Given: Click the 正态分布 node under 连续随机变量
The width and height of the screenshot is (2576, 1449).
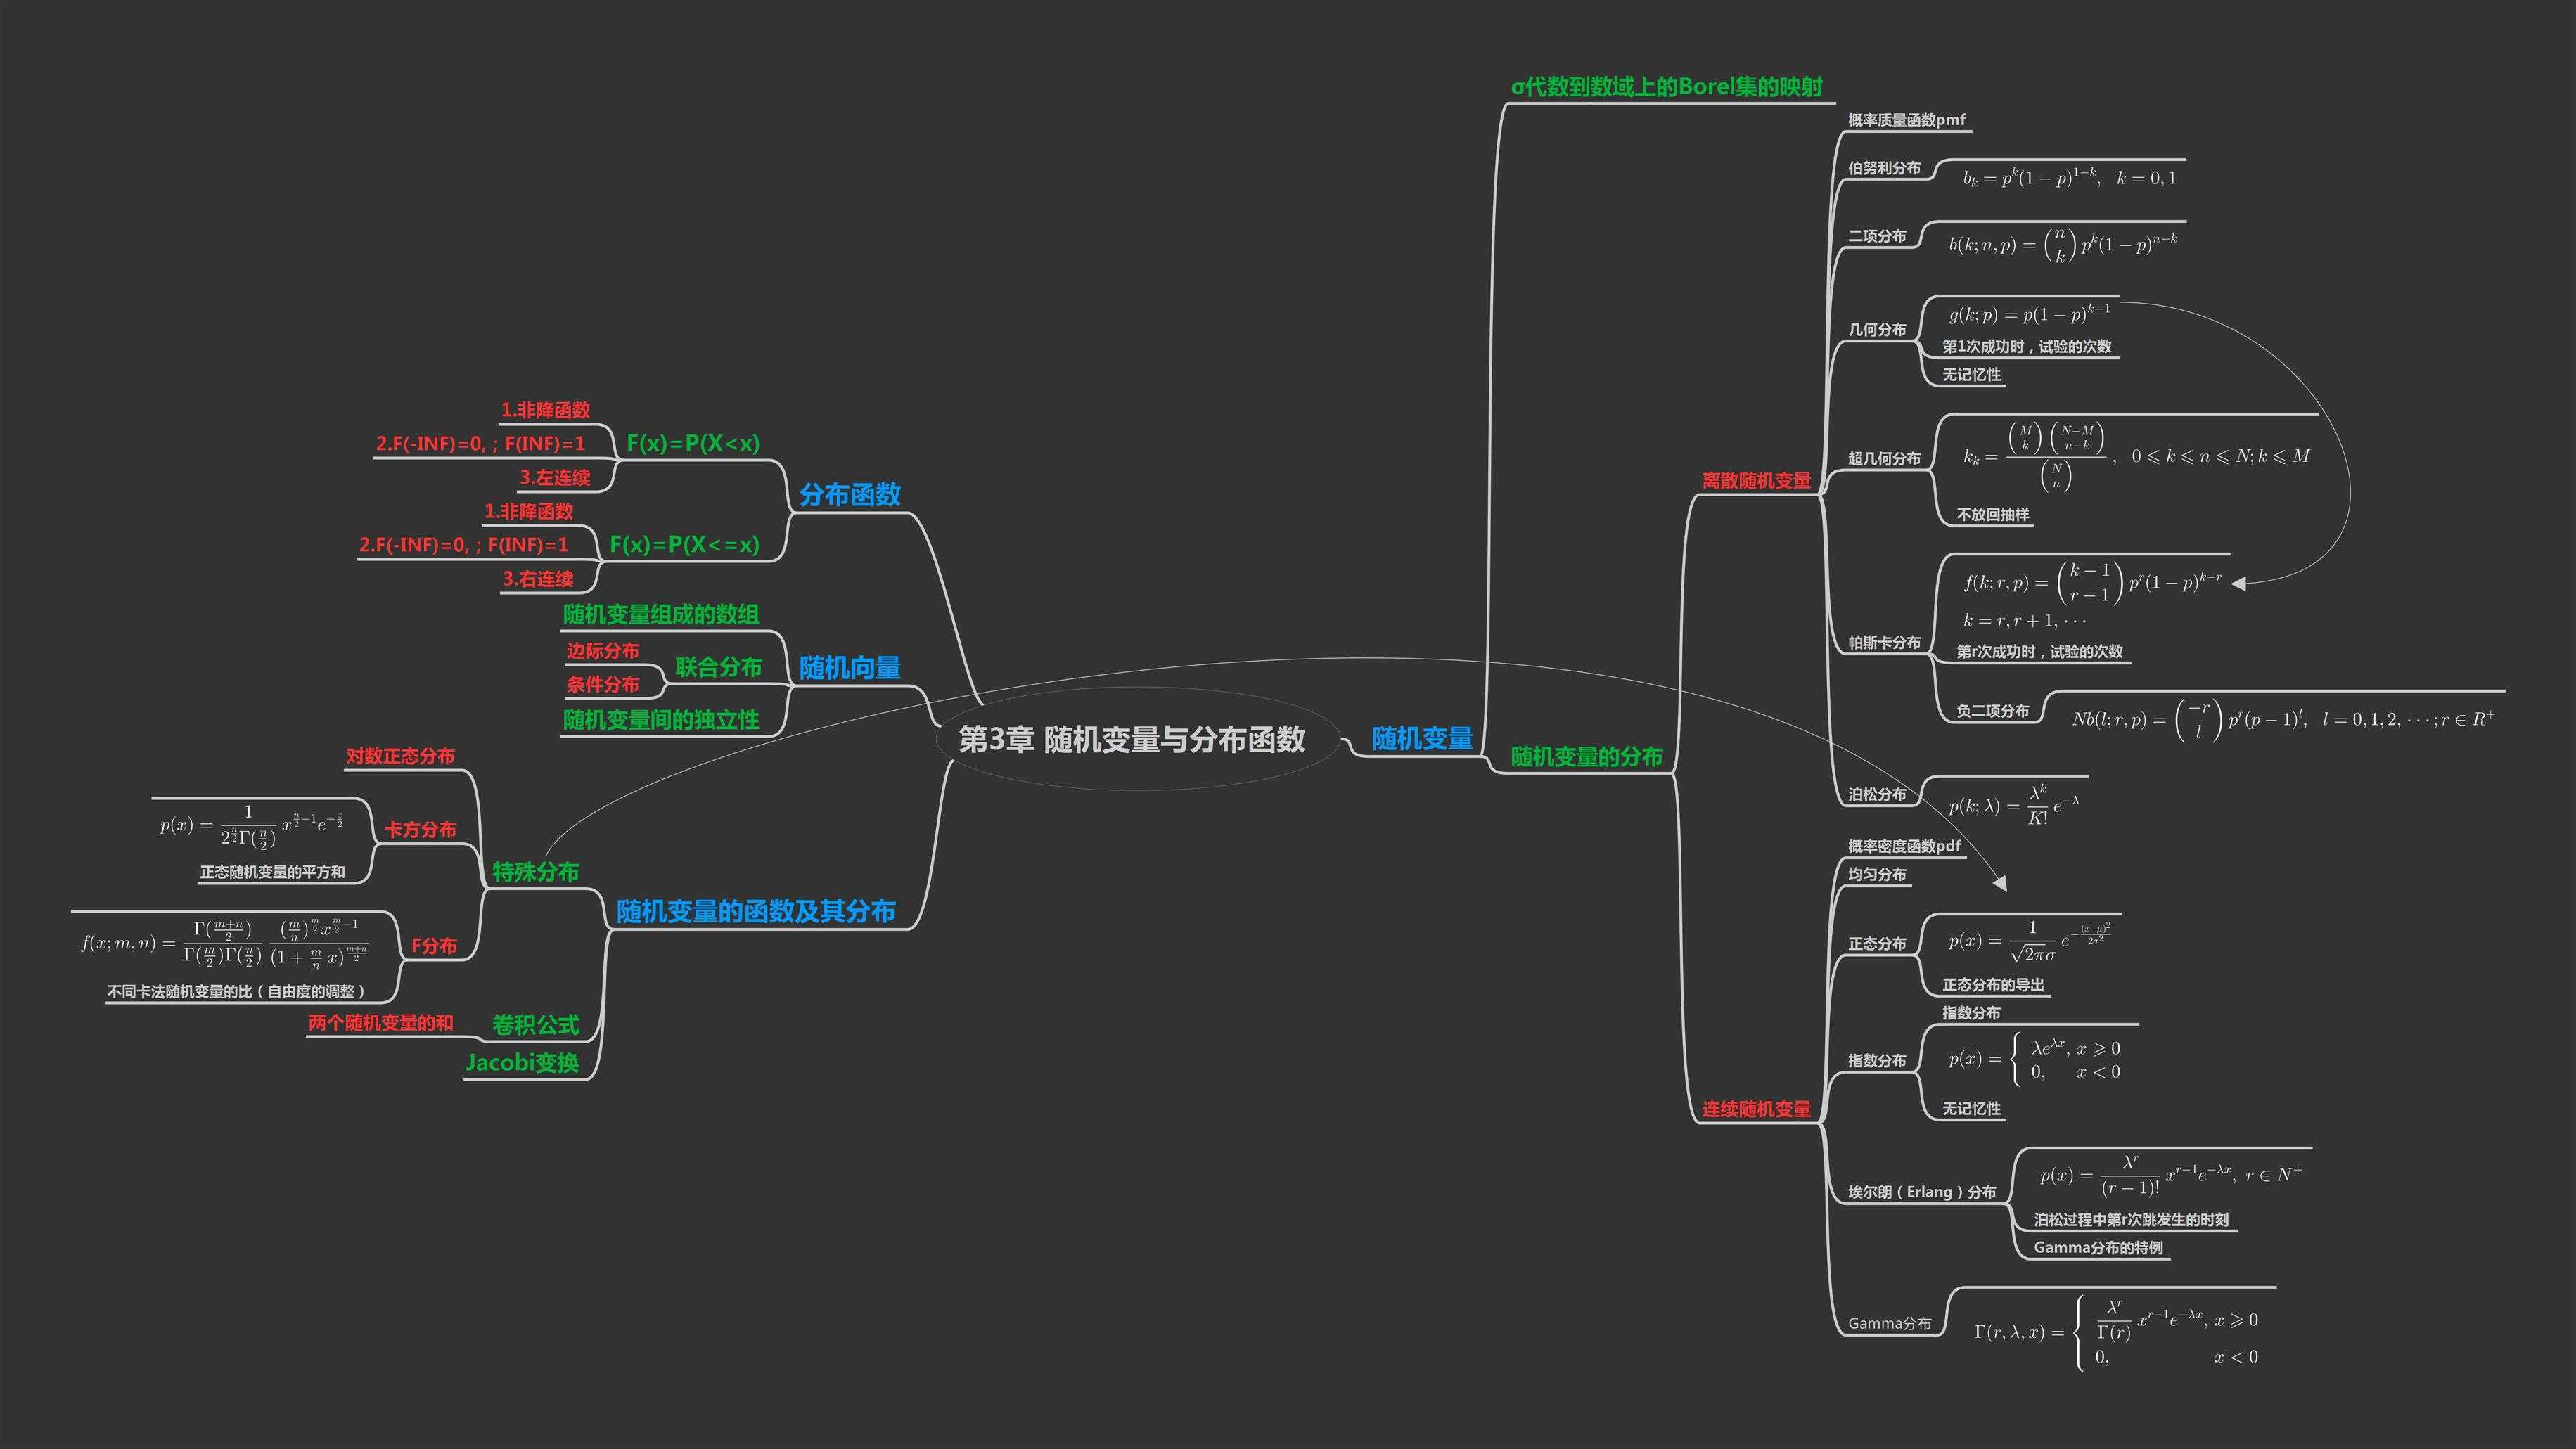Looking at the screenshot, I should point(1877,944).
